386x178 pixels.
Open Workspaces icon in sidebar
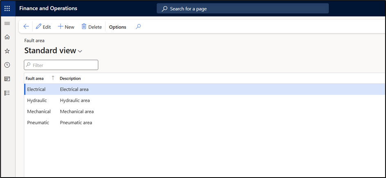(x=7, y=79)
